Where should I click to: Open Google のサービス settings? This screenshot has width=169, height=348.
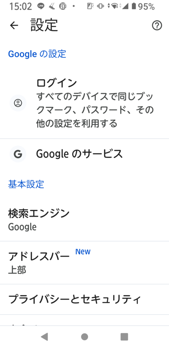pyautogui.click(x=84, y=154)
